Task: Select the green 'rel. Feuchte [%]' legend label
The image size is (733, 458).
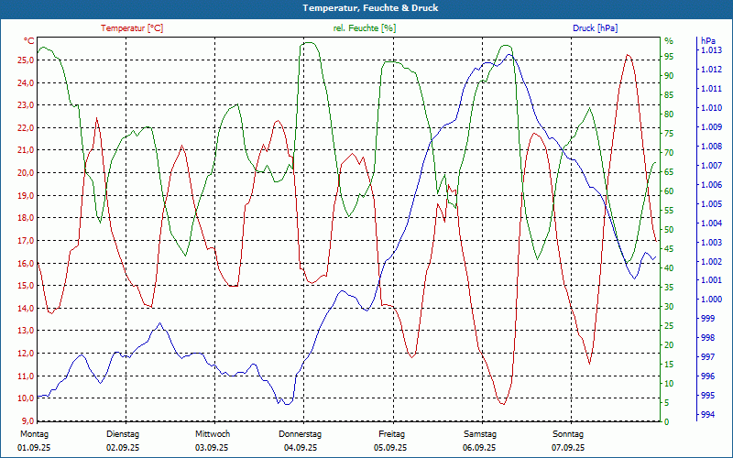Action: [x=365, y=28]
